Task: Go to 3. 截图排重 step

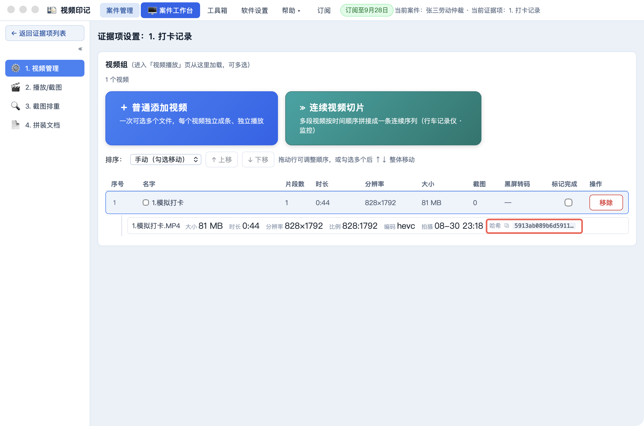Action: [x=45, y=106]
